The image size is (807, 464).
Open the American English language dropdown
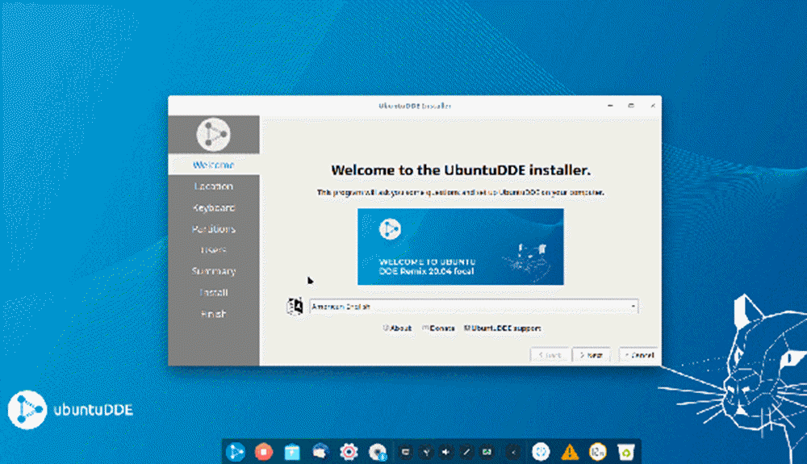point(474,307)
